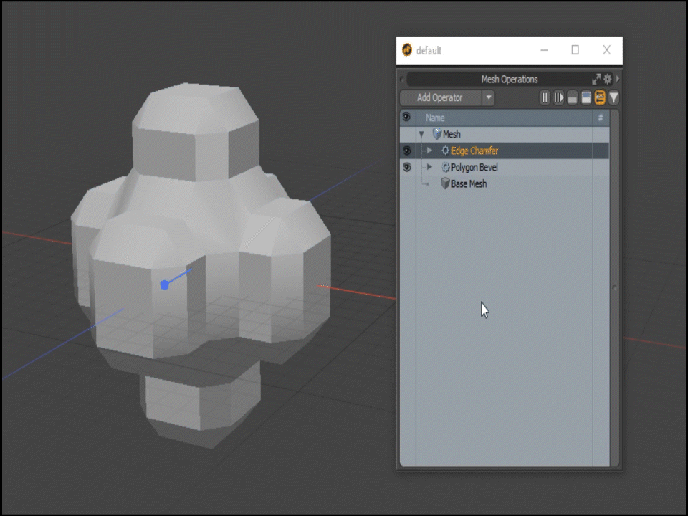Toggle the orange highlighted list-view icon
The width and height of the screenshot is (688, 516).
pyautogui.click(x=600, y=97)
